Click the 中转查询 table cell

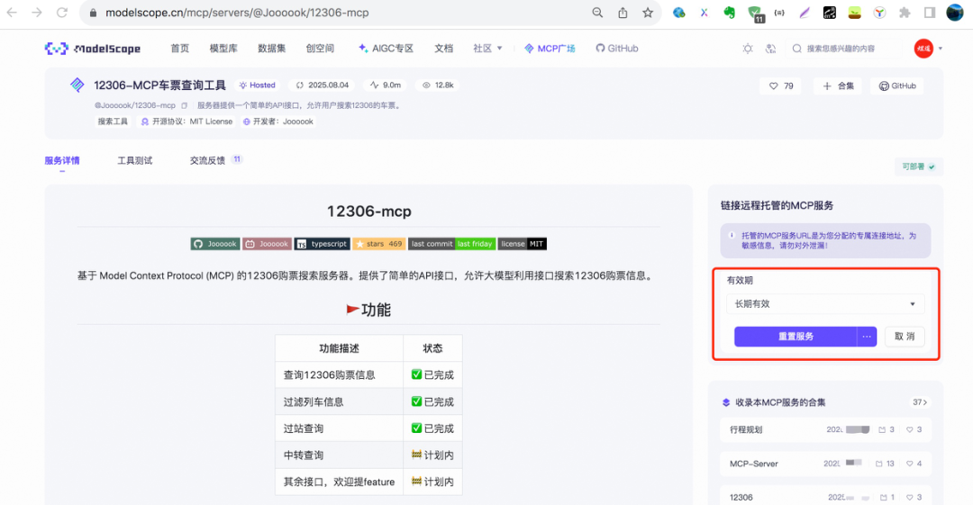pos(339,455)
